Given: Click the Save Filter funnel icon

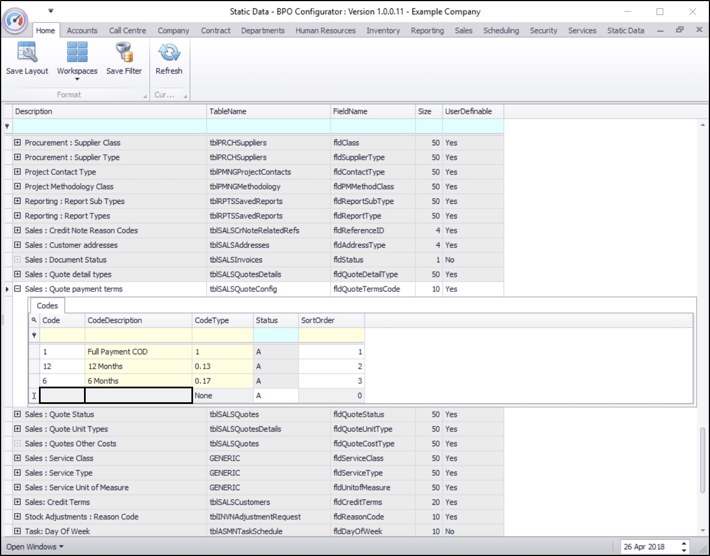Looking at the screenshot, I should click(124, 53).
